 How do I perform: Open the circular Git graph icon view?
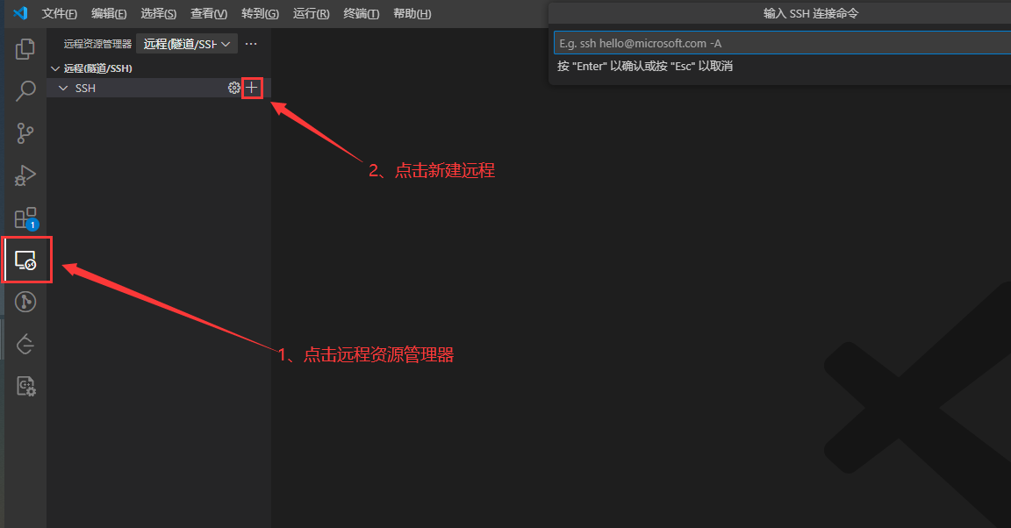click(x=25, y=302)
